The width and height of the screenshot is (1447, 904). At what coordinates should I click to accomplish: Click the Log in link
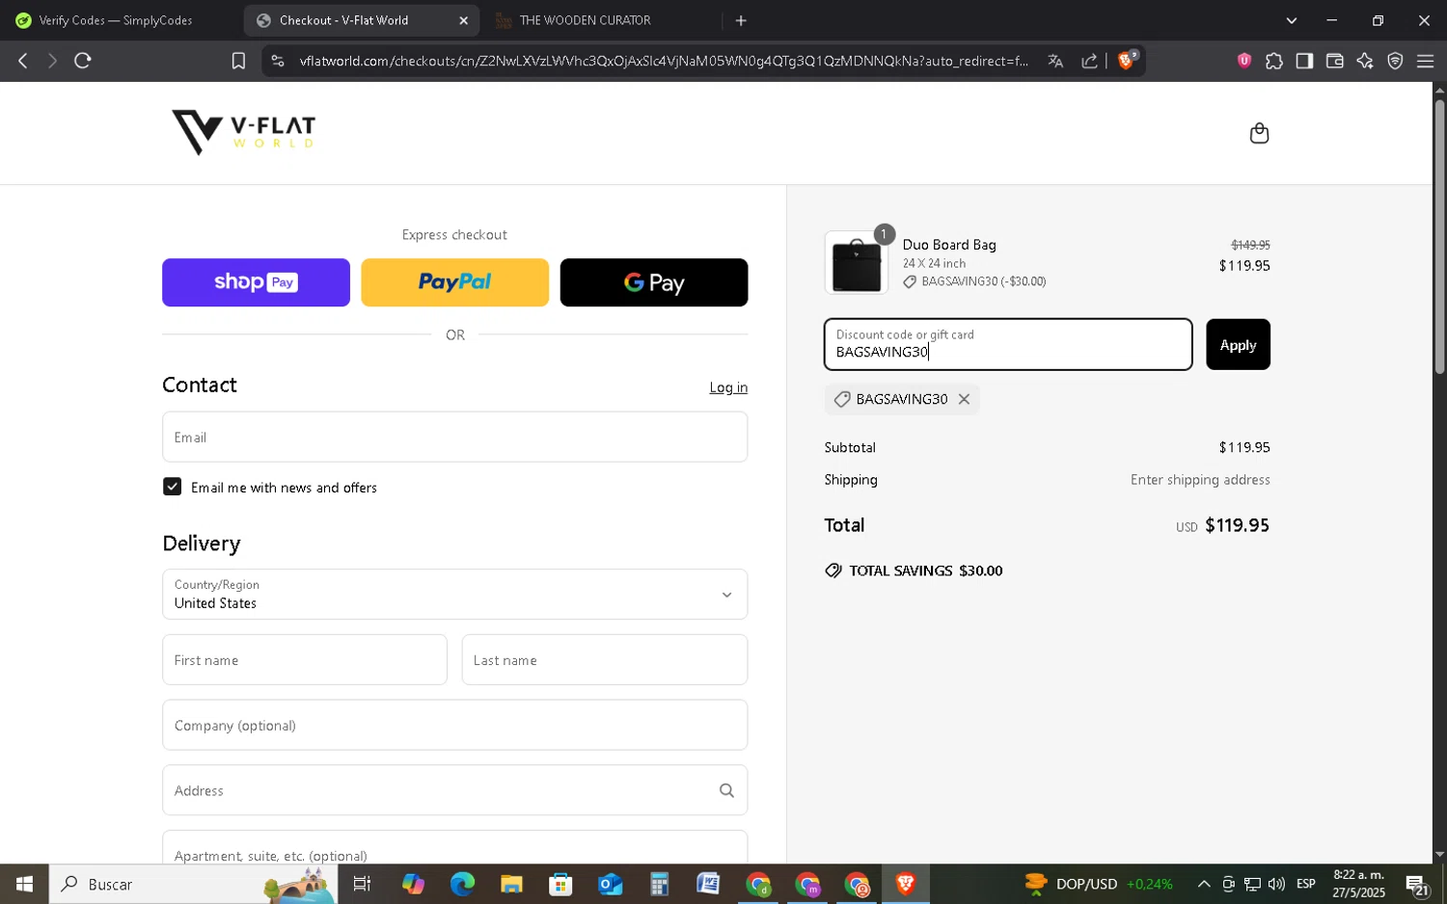(728, 387)
